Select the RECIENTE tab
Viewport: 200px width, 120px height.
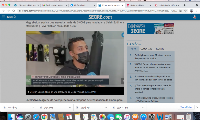pyautogui.click(x=159, y=49)
